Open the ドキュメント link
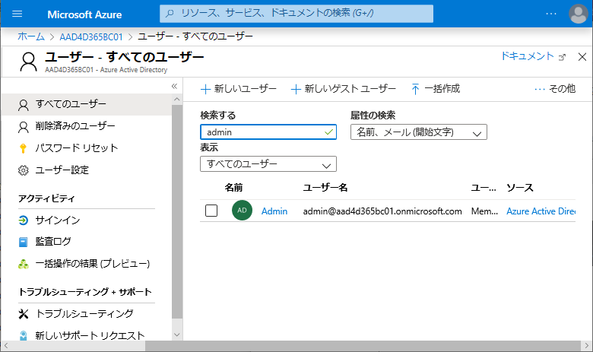 pyautogui.click(x=527, y=56)
